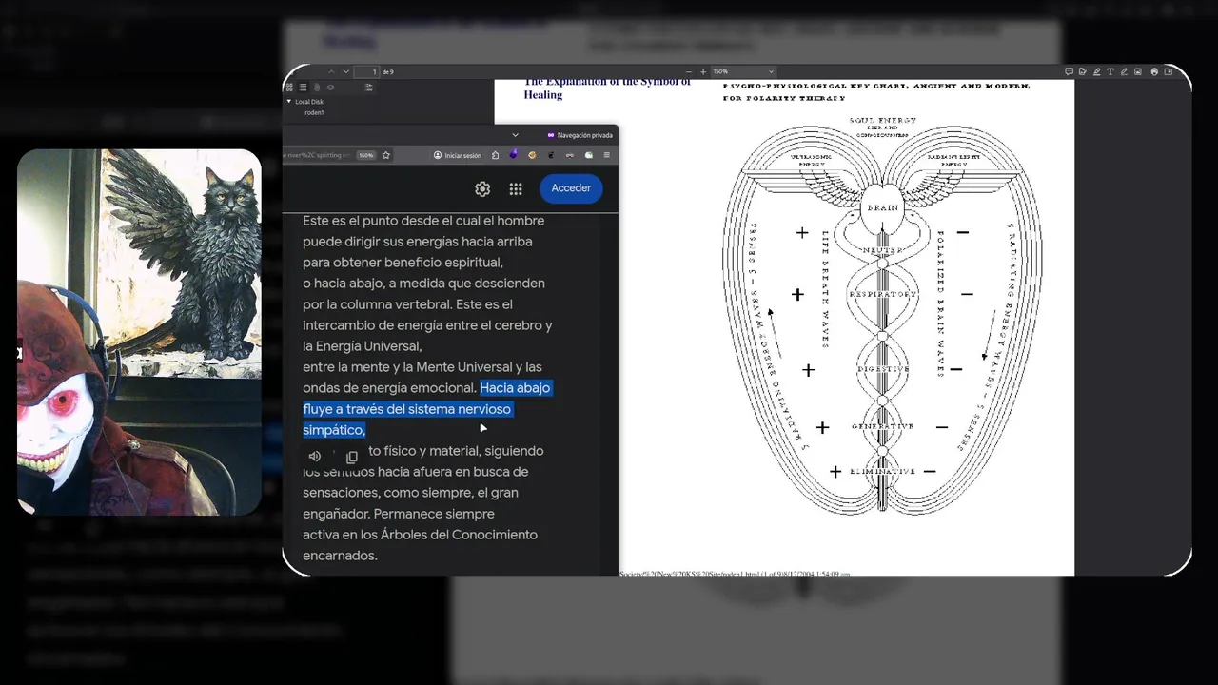
Task: Select the PDF draw pencil tool
Action: pyautogui.click(x=1124, y=71)
